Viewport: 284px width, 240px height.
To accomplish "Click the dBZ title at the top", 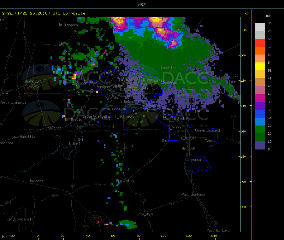I will point(142,5).
